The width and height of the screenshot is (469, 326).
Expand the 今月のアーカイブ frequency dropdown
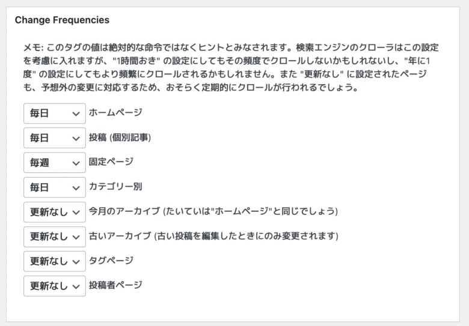coord(55,213)
